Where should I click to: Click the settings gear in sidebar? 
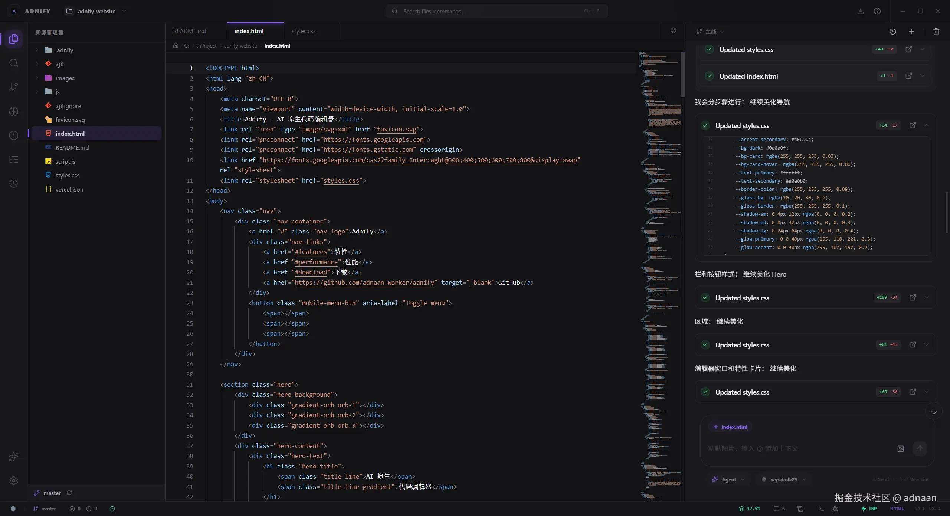click(x=13, y=481)
